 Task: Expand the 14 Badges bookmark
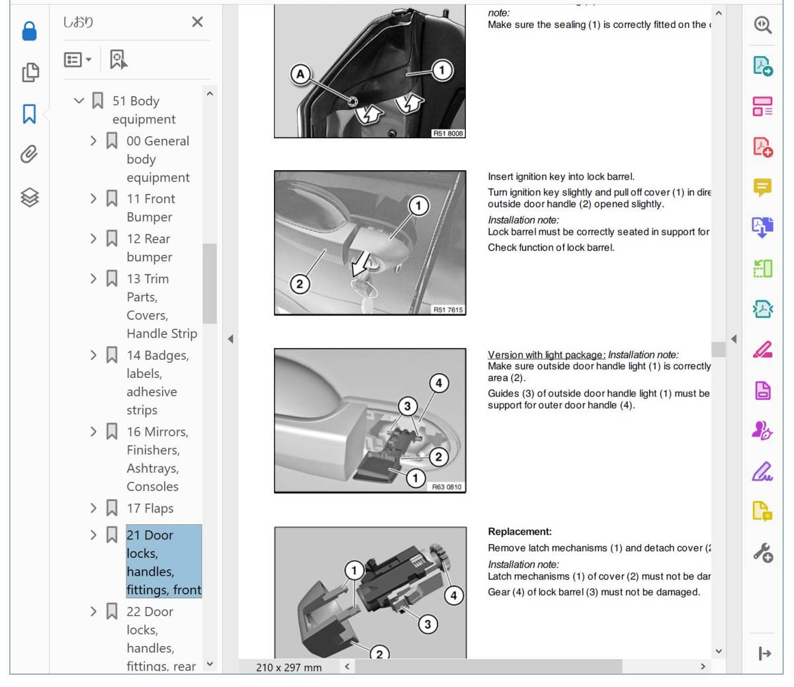(93, 355)
